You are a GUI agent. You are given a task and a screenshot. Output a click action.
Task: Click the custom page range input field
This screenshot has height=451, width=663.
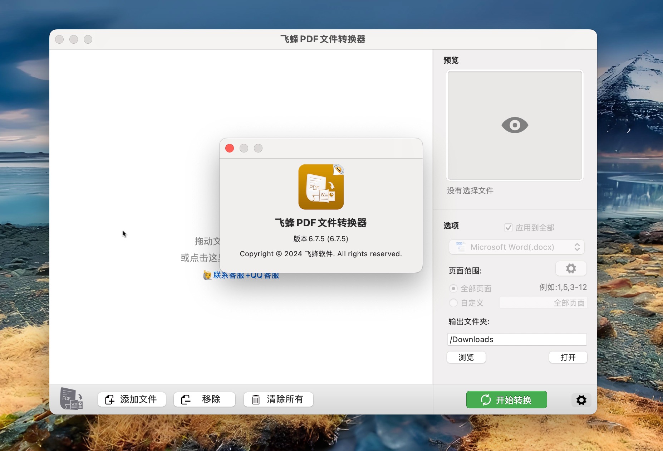[543, 303]
